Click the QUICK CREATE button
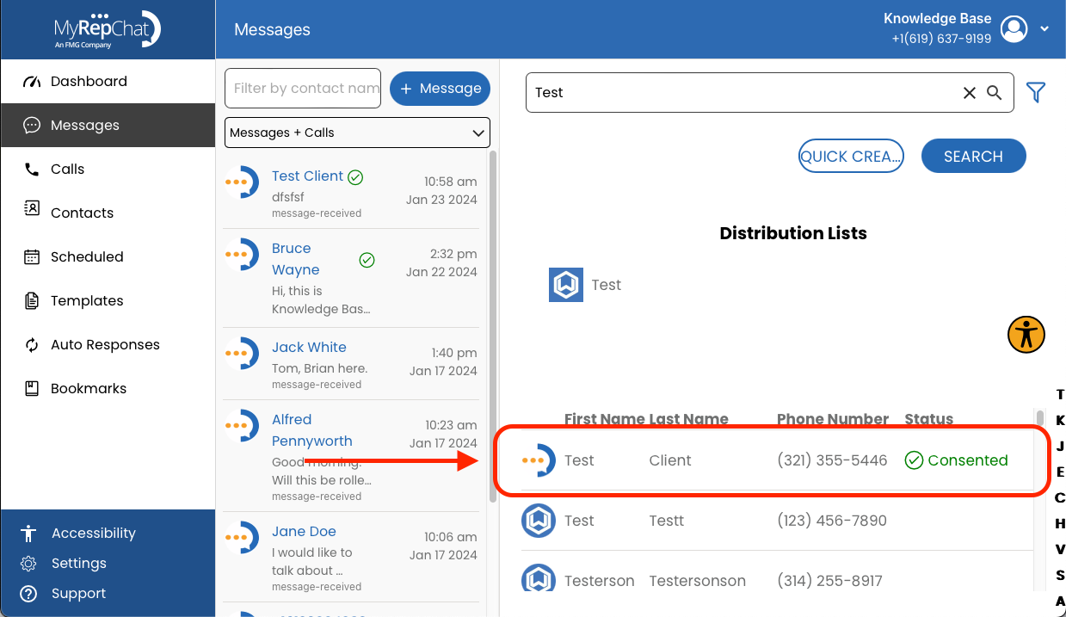This screenshot has height=617, width=1066. click(x=851, y=157)
